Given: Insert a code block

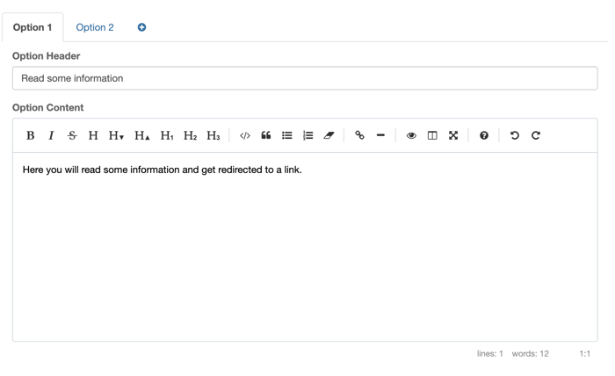Looking at the screenshot, I should click(x=245, y=135).
